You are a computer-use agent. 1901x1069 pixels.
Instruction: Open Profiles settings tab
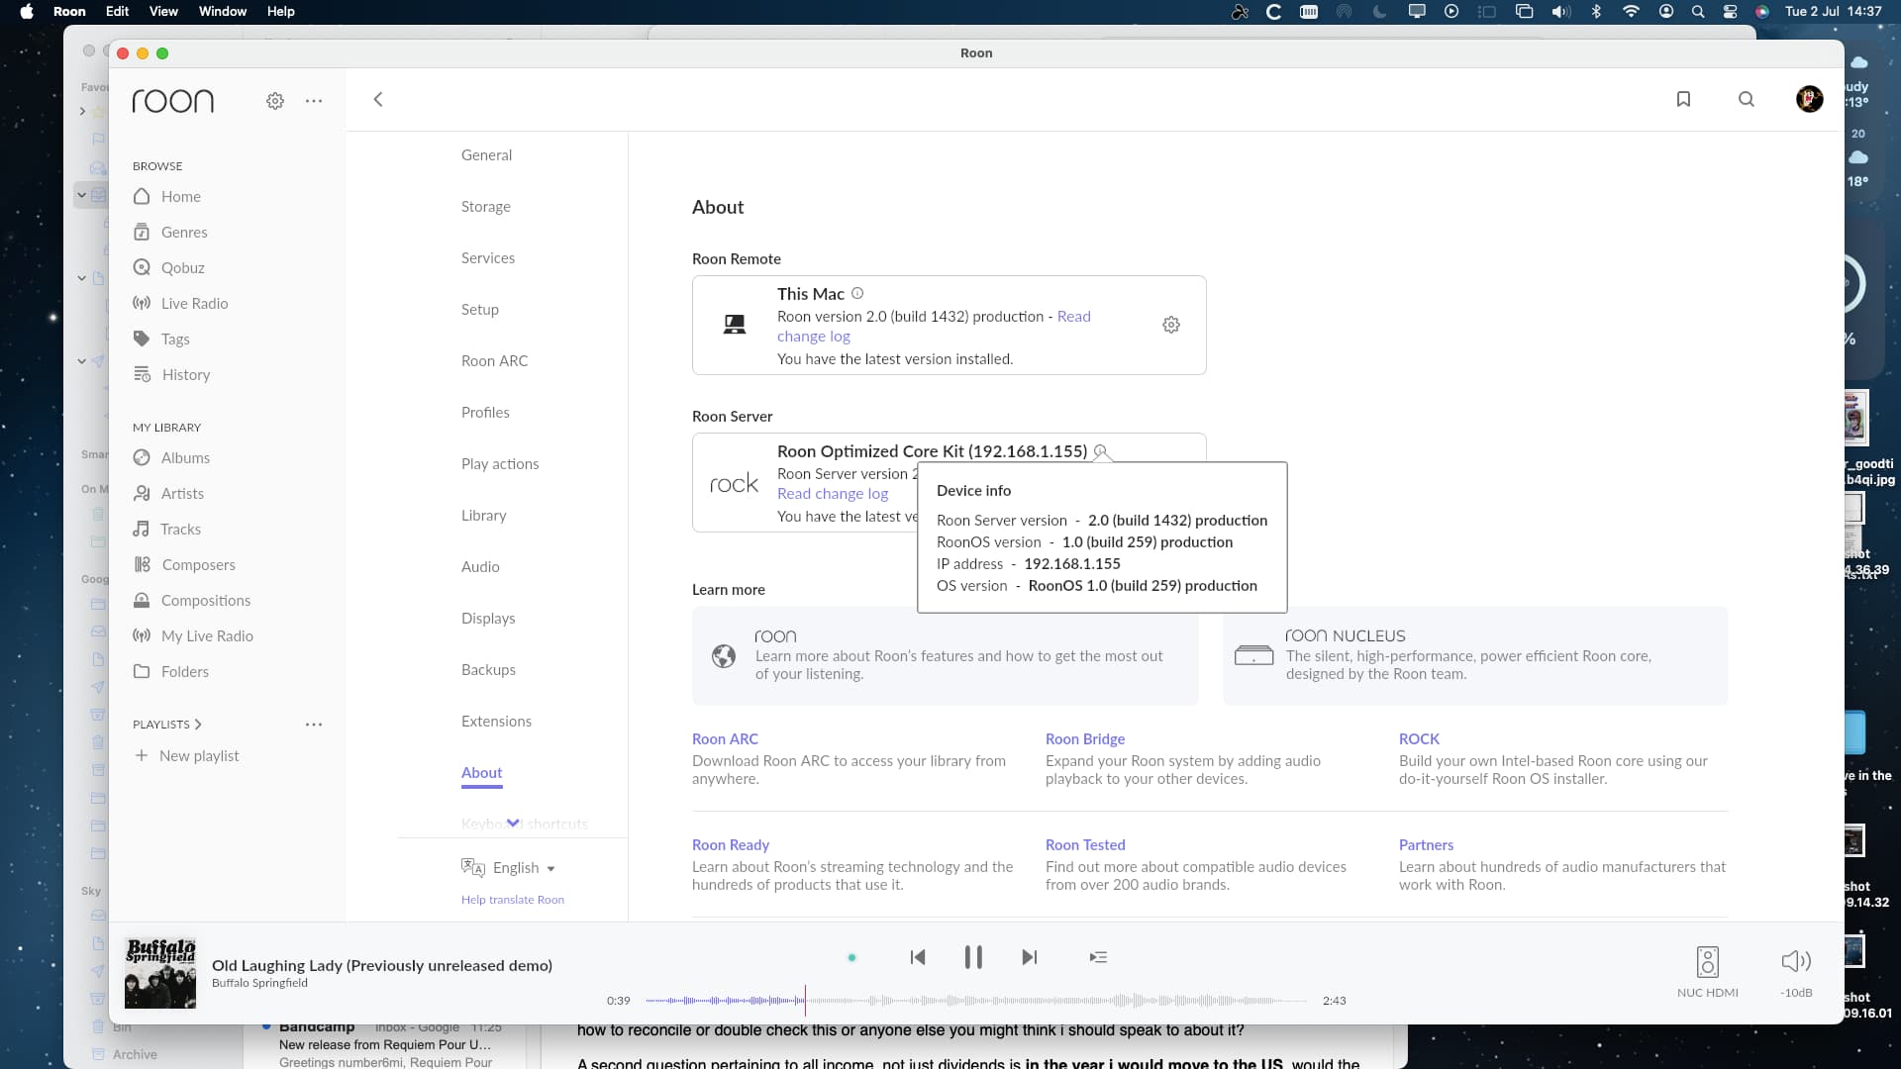(x=485, y=412)
